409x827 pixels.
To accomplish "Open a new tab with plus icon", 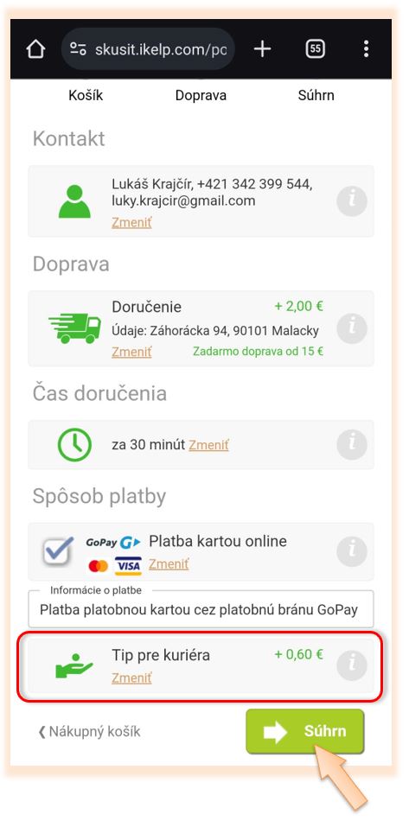I will tap(262, 49).
